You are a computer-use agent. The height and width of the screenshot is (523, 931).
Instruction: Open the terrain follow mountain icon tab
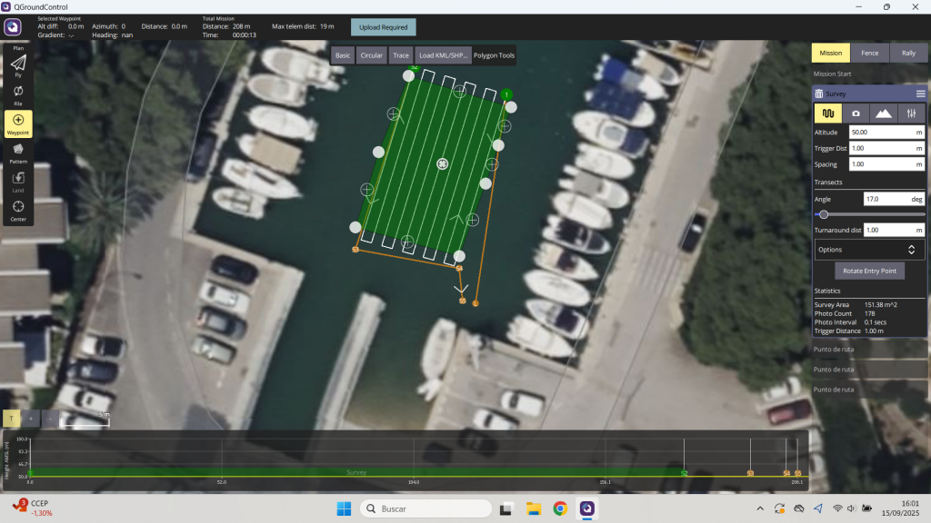point(883,113)
